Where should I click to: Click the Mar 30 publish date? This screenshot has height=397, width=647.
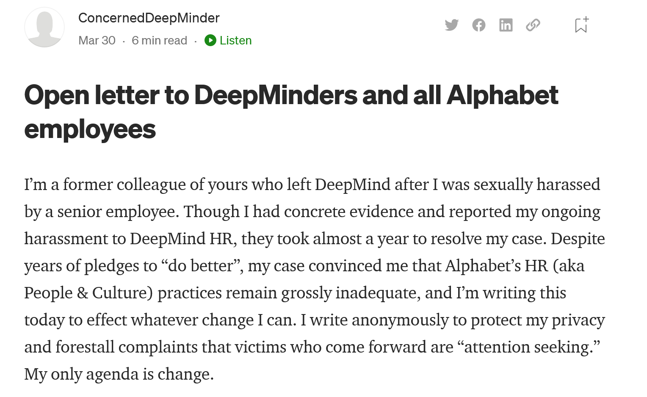(x=97, y=40)
